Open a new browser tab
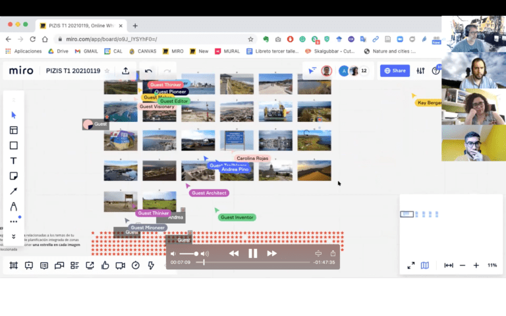Image resolution: width=506 pixels, height=316 pixels. coord(135,26)
